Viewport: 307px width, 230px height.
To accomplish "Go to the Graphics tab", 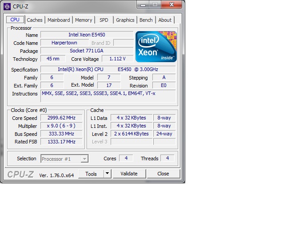I will point(125,20).
